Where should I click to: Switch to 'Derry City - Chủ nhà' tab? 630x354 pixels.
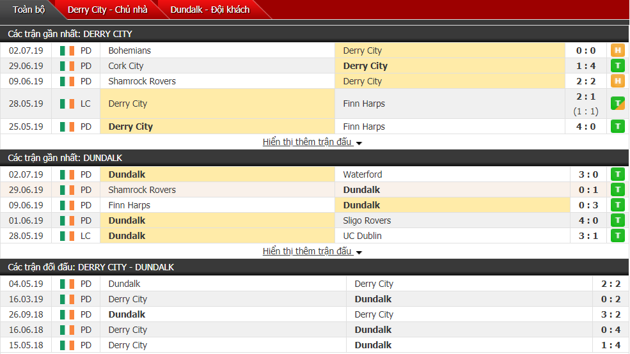(x=107, y=10)
